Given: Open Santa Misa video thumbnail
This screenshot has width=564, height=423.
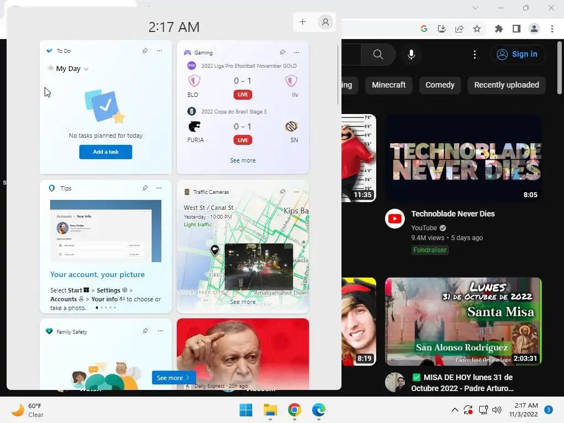Looking at the screenshot, I should click(463, 322).
